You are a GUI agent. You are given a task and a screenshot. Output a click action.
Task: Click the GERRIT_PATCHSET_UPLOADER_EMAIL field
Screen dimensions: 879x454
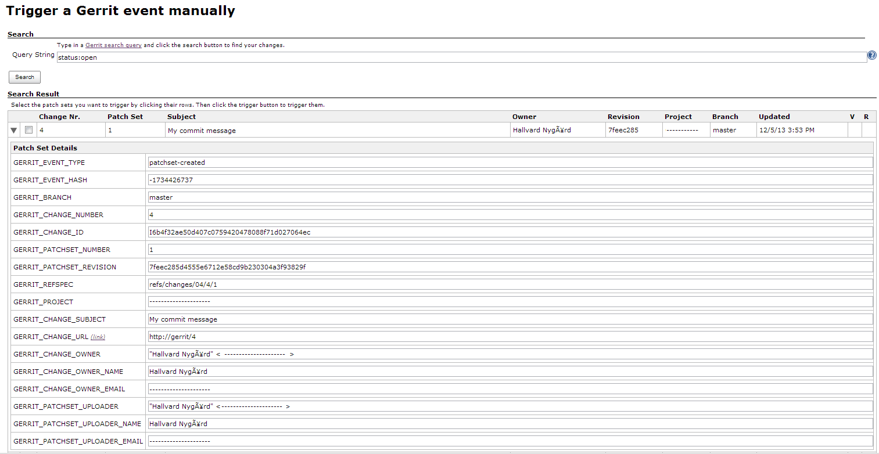click(510, 441)
